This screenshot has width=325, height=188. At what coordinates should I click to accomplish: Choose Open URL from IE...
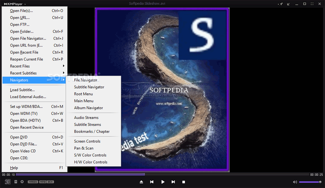click(x=35, y=45)
